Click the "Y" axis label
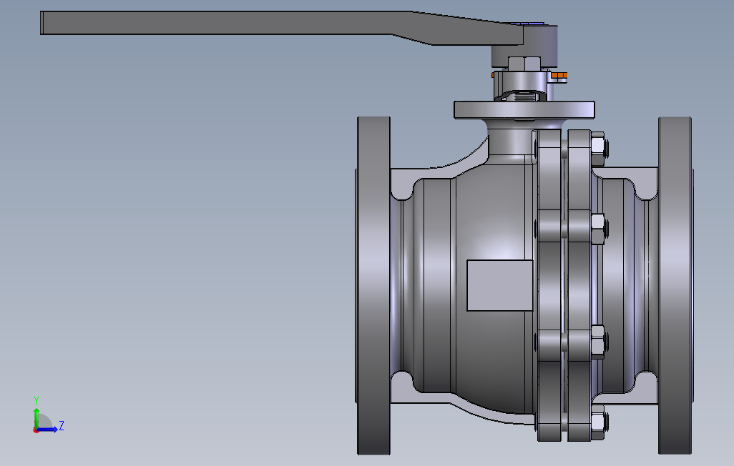 (36, 401)
